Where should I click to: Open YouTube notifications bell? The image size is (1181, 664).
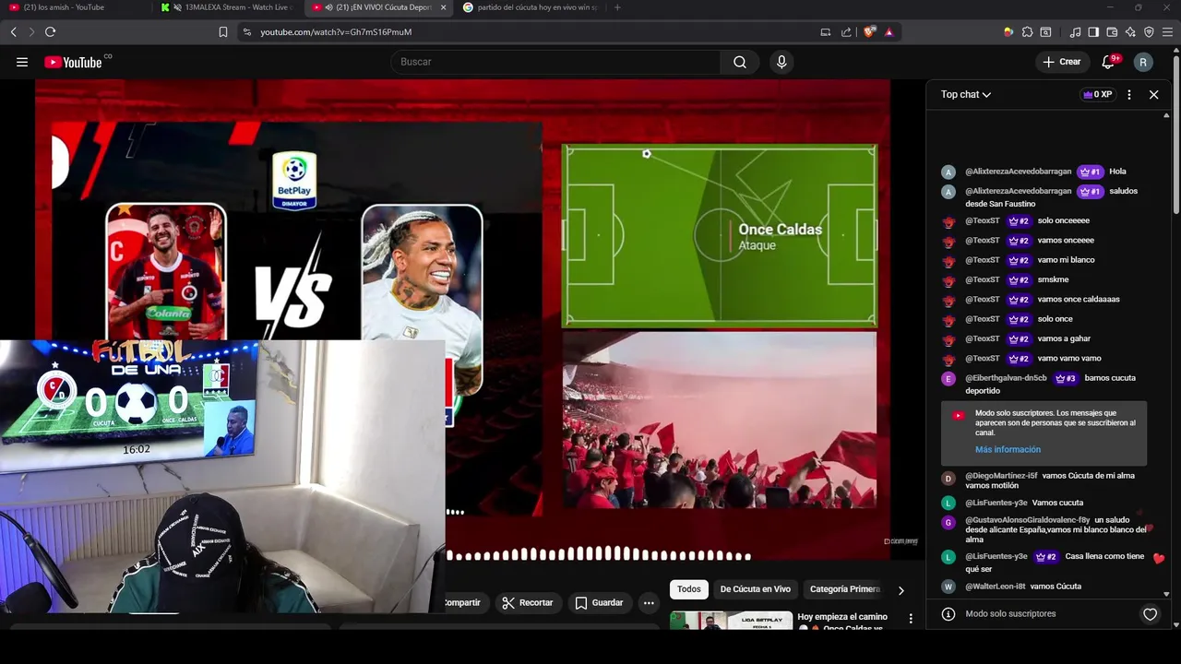click(x=1109, y=62)
